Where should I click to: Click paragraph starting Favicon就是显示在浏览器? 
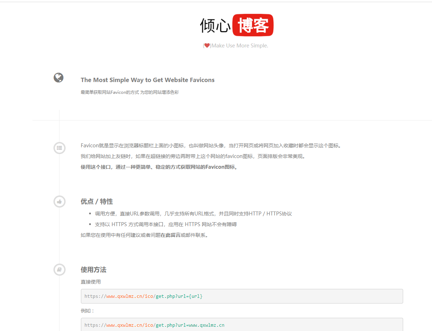point(211,146)
